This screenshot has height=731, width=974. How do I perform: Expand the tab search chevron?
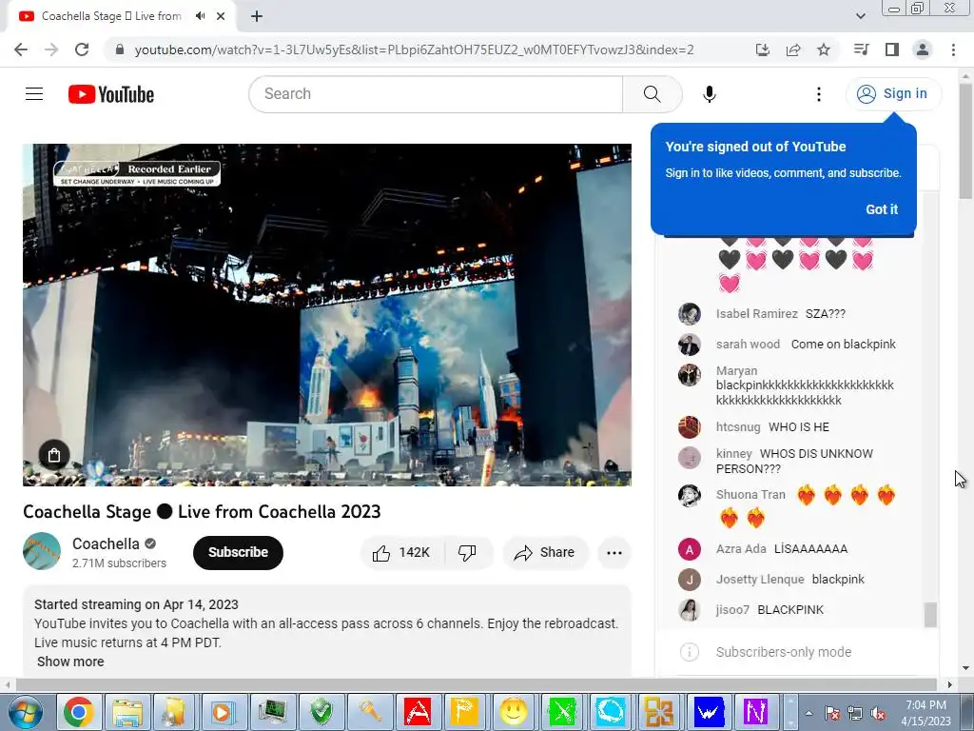(860, 16)
